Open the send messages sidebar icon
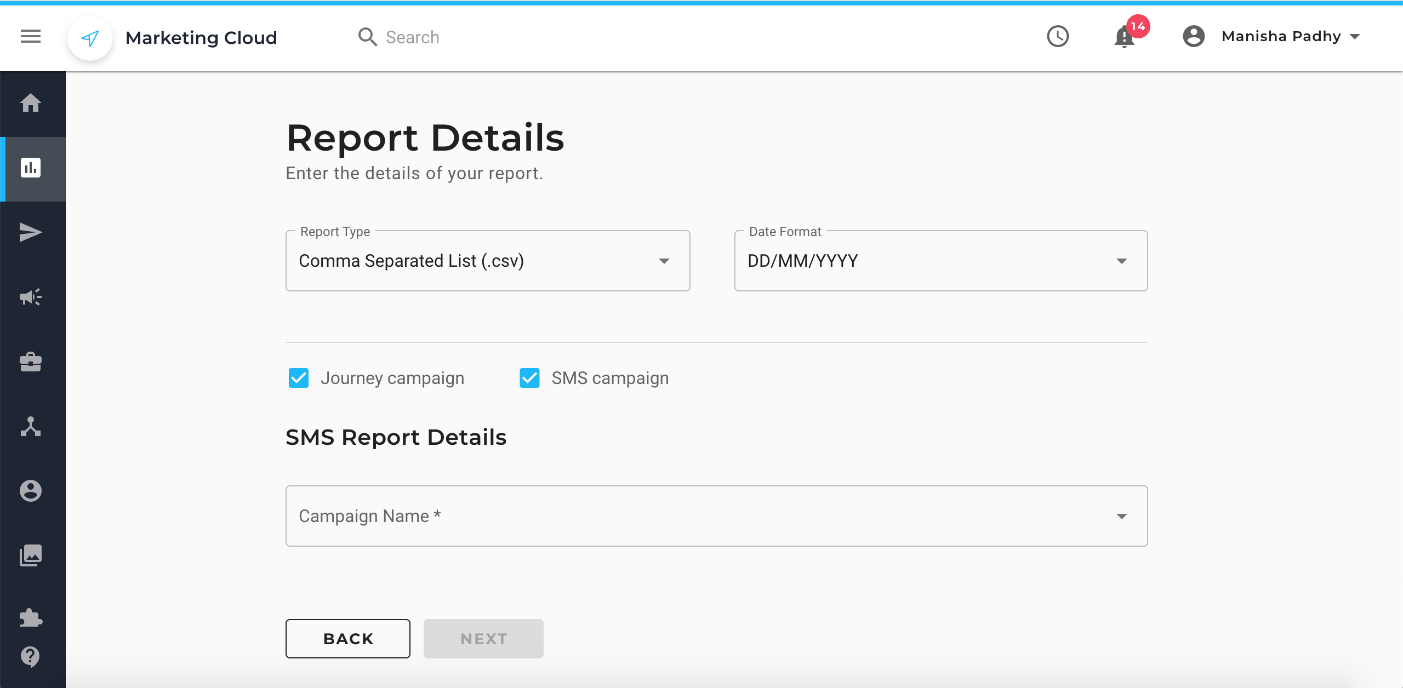Image resolution: width=1403 pixels, height=688 pixels. [x=31, y=232]
